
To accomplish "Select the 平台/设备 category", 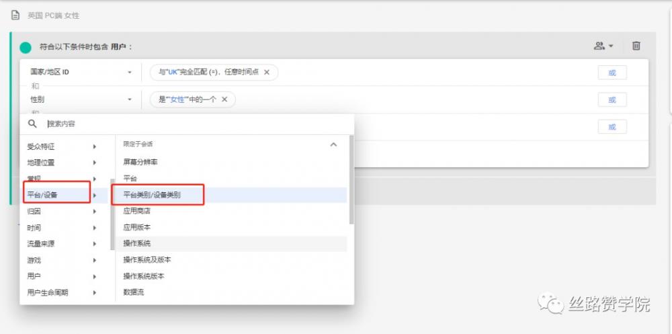I will pyautogui.click(x=62, y=196).
